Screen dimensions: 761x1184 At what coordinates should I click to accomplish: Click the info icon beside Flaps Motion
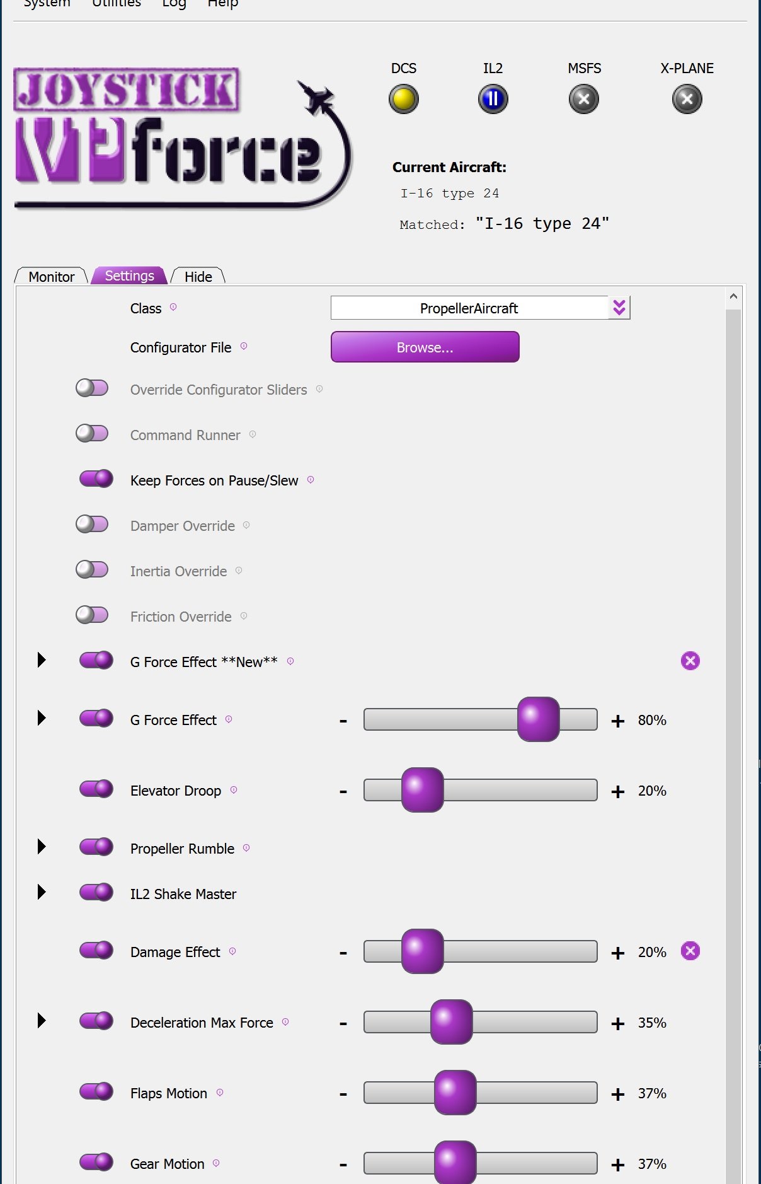pos(220,1093)
